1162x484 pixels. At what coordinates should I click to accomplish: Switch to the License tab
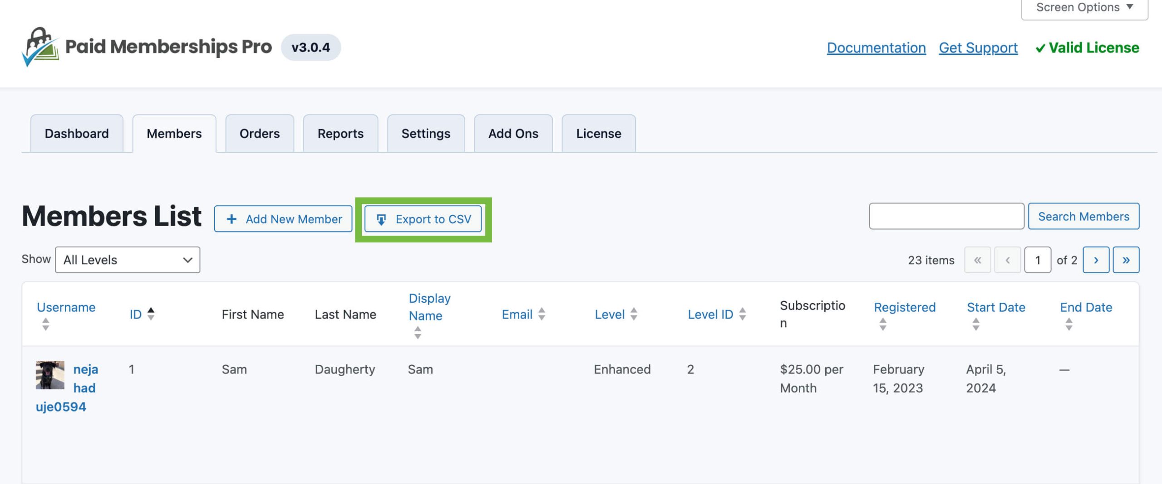tap(599, 133)
